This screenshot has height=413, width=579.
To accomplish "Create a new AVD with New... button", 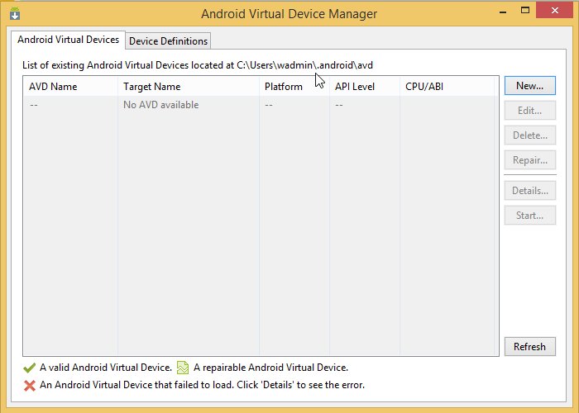I will point(530,86).
